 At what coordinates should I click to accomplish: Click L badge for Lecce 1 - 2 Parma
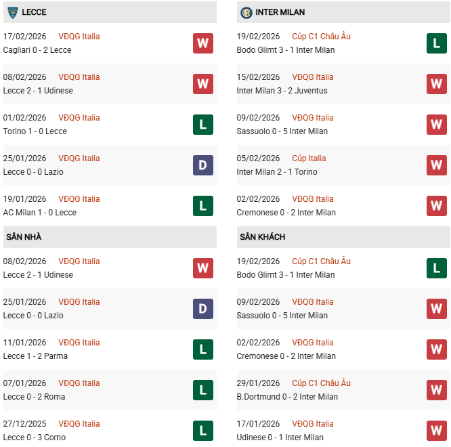point(202,349)
